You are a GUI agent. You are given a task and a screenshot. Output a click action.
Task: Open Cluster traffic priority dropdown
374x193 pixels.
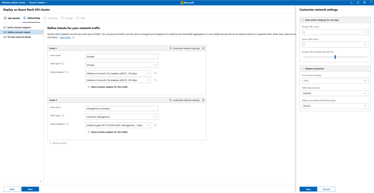pos(335,45)
